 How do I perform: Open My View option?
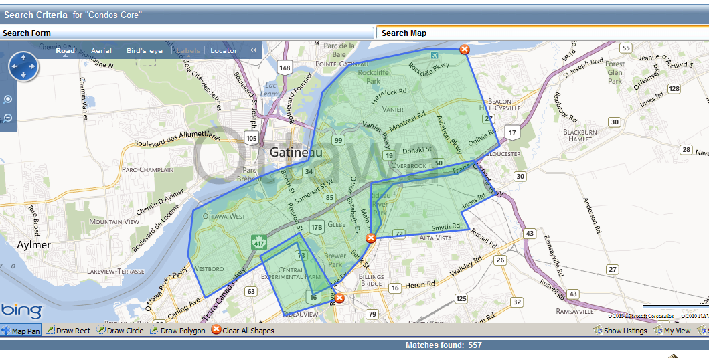[672, 331]
